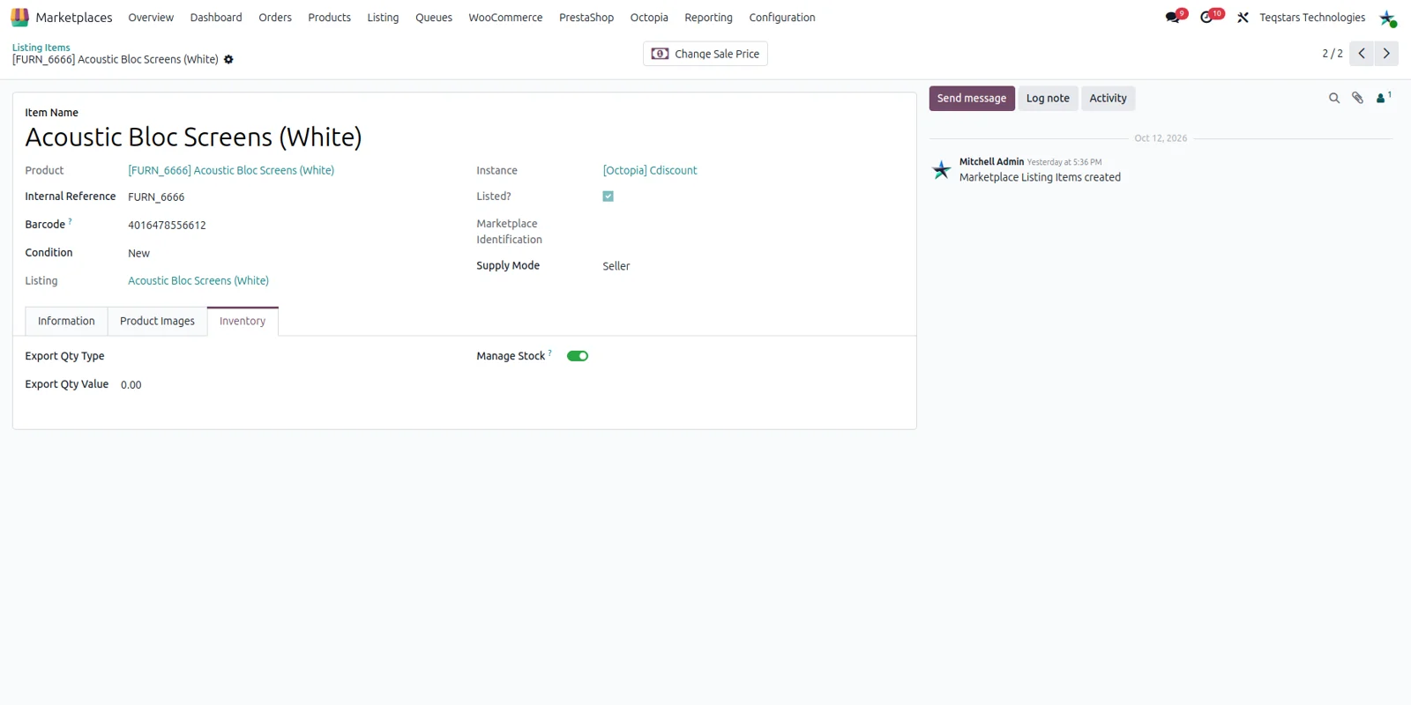
Task: Toggle the Listed? checkbox
Action: click(608, 197)
